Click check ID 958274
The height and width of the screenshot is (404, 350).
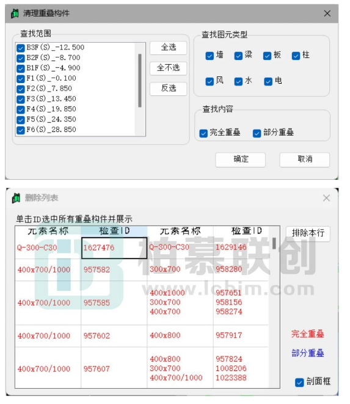[x=228, y=312]
